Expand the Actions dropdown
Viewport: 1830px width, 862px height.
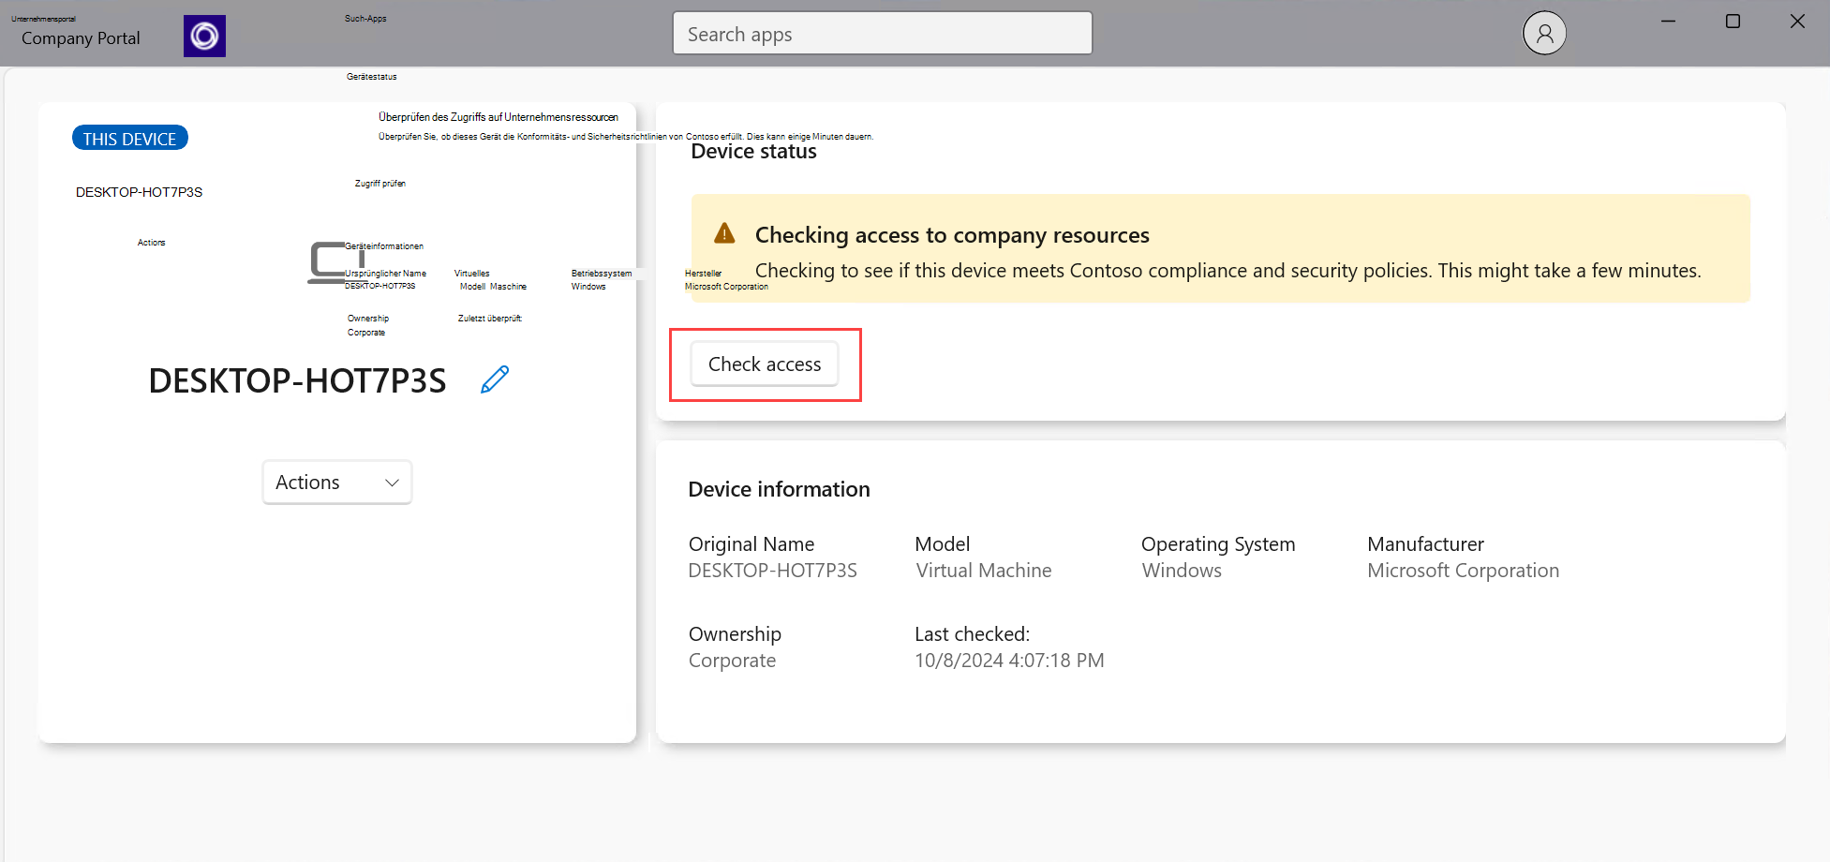[337, 483]
